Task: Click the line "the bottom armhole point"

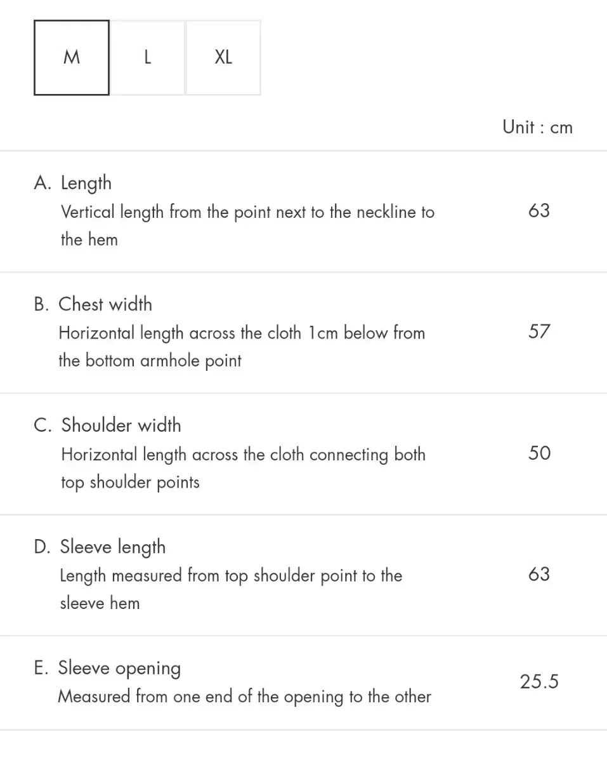Action: [x=150, y=361]
